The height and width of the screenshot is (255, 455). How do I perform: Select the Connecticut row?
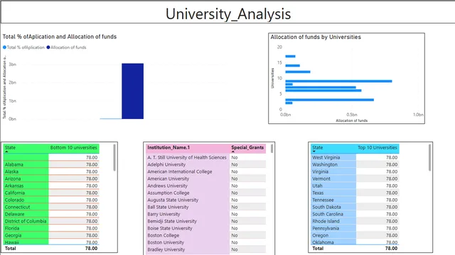point(51,207)
